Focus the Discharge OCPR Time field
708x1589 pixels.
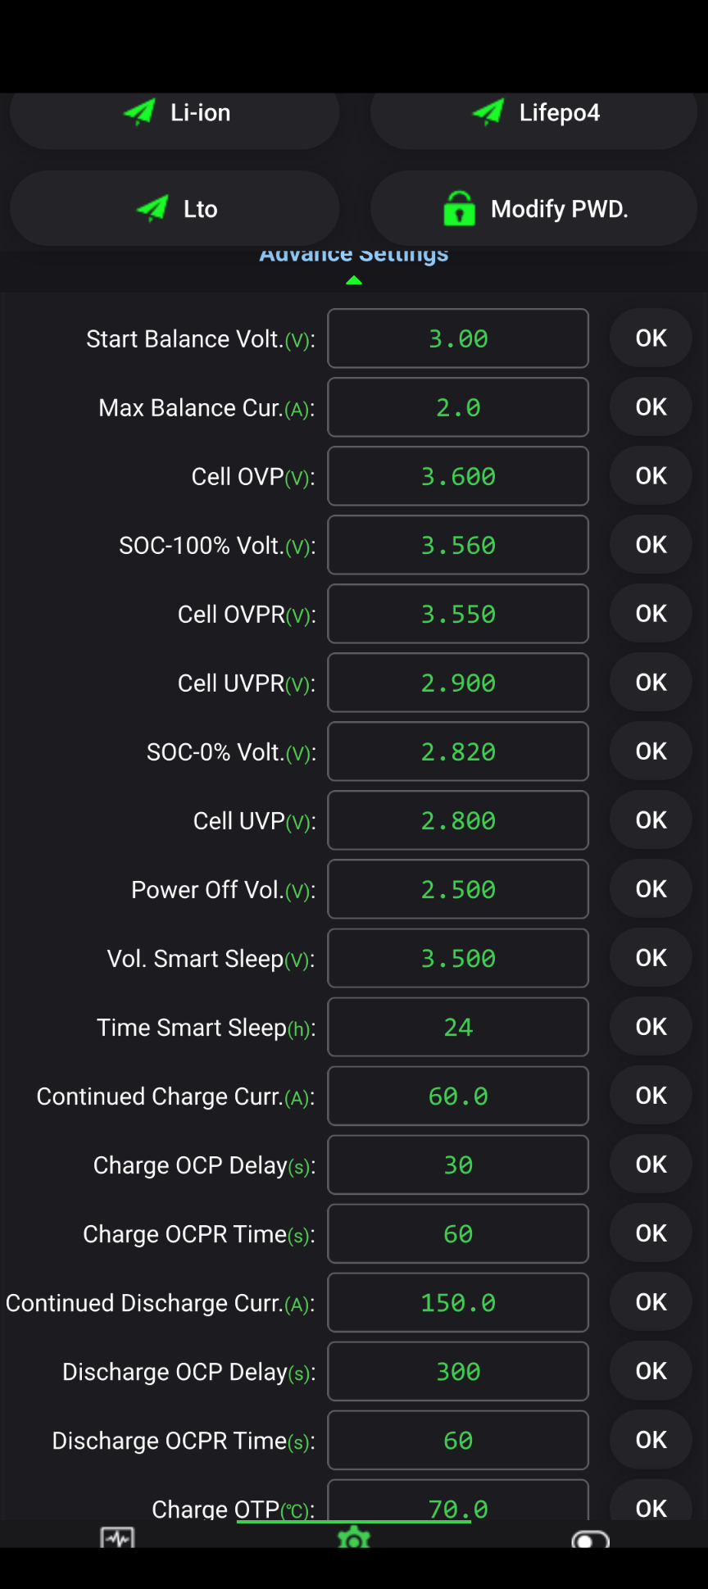tap(458, 1440)
